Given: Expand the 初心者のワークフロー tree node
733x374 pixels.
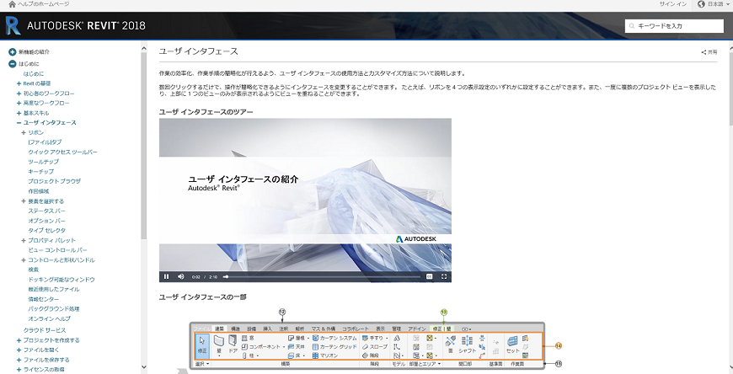Looking at the screenshot, I should [19, 93].
